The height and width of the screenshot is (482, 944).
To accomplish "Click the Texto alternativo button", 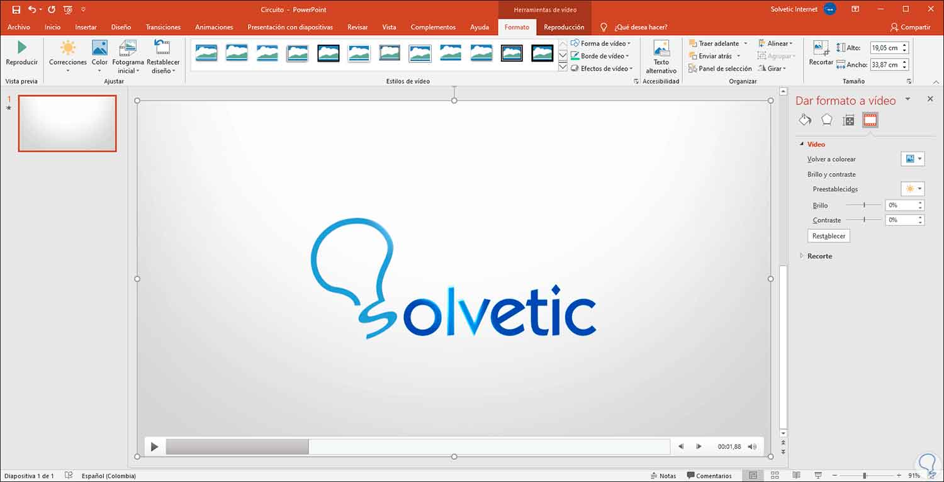I will click(661, 57).
